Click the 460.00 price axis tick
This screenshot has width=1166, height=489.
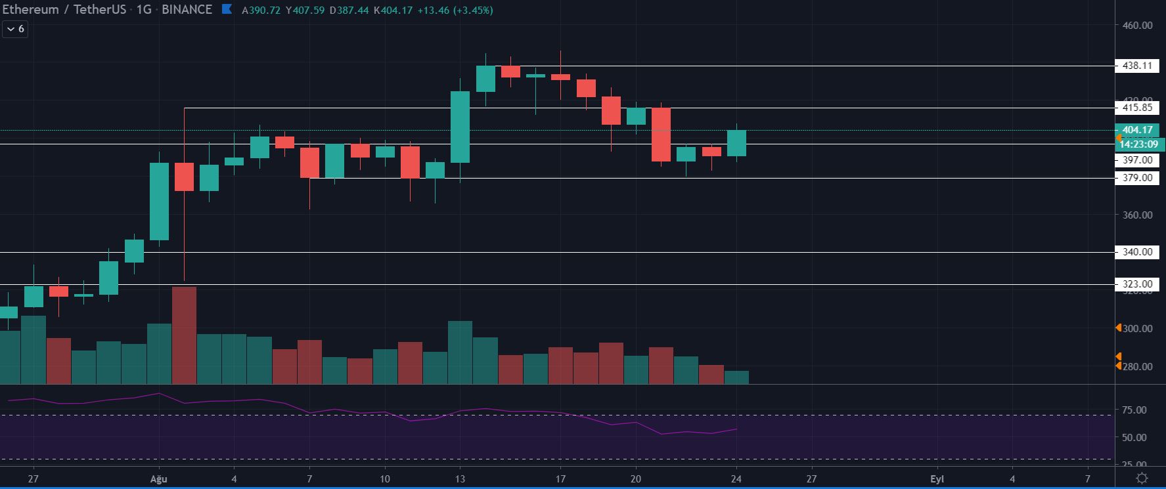coord(1137,26)
